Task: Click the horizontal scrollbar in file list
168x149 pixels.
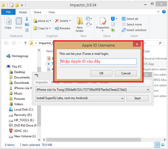Action: click(94, 140)
